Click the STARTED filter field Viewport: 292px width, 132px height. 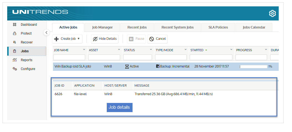(211, 57)
